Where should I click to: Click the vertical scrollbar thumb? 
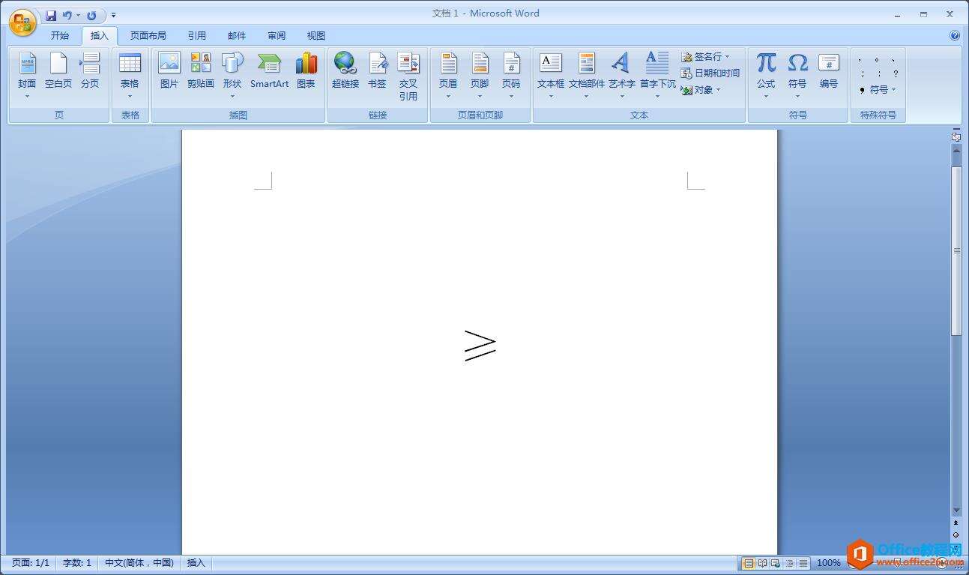(956, 250)
